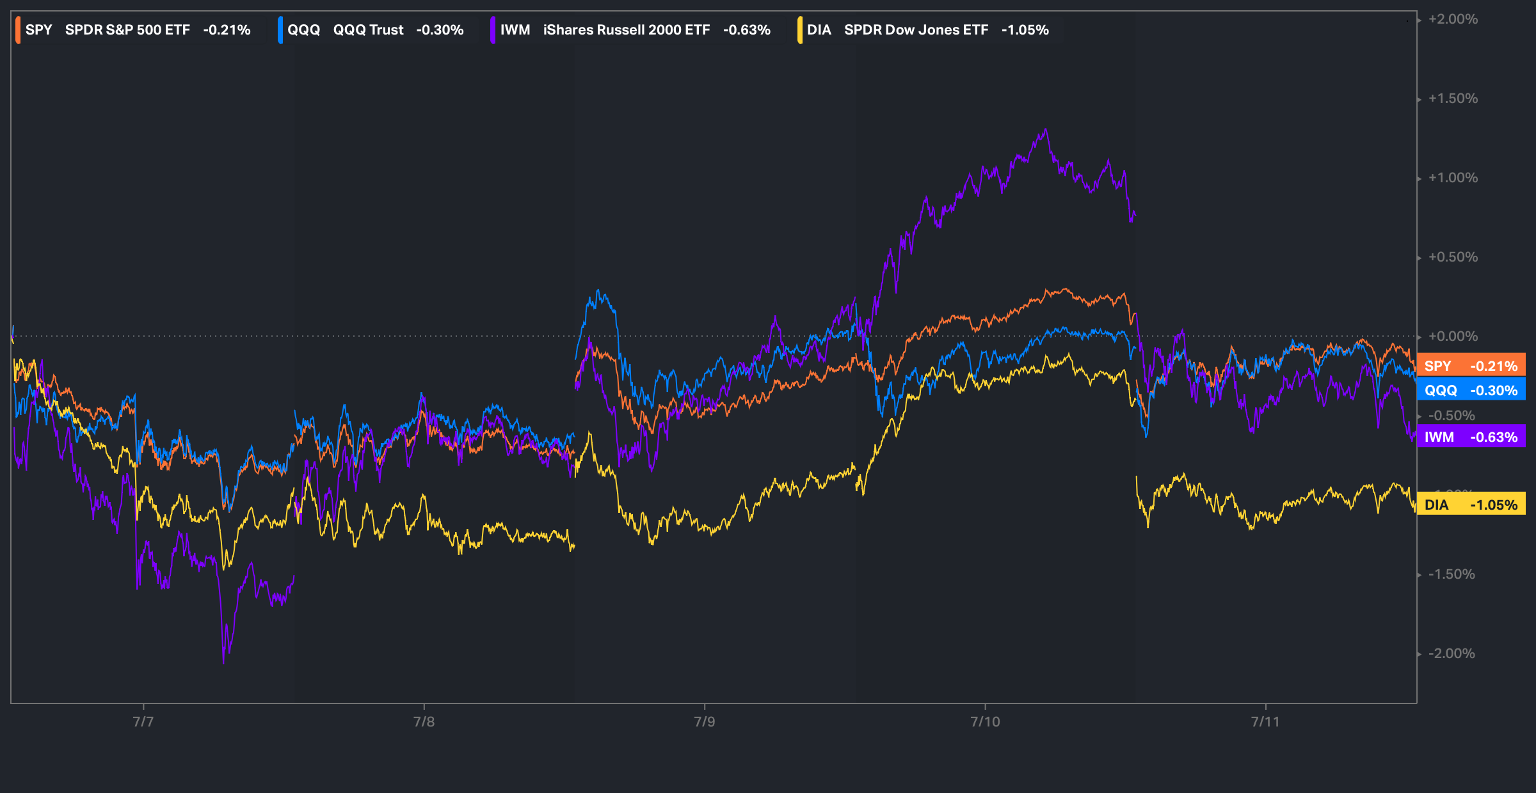The image size is (1536, 793).
Task: Click the orange SPY color bar in legend
Action: pos(18,30)
